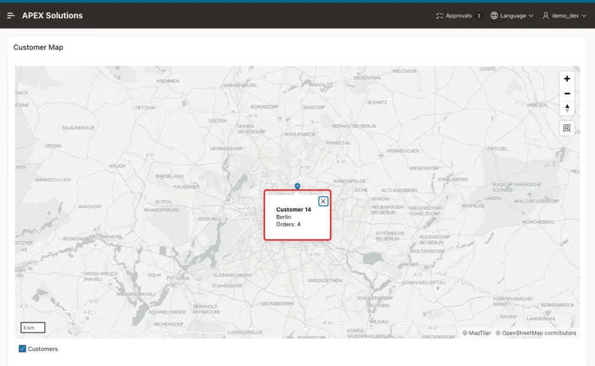This screenshot has height=366, width=595.
Task: Click the APEX Solutions app title
Action: pos(52,16)
